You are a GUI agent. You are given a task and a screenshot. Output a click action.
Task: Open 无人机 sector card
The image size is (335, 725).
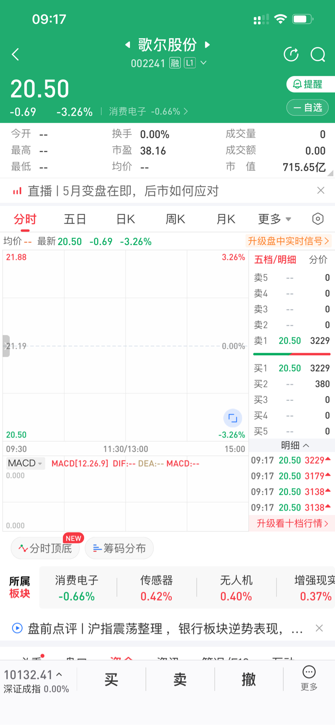tap(236, 588)
